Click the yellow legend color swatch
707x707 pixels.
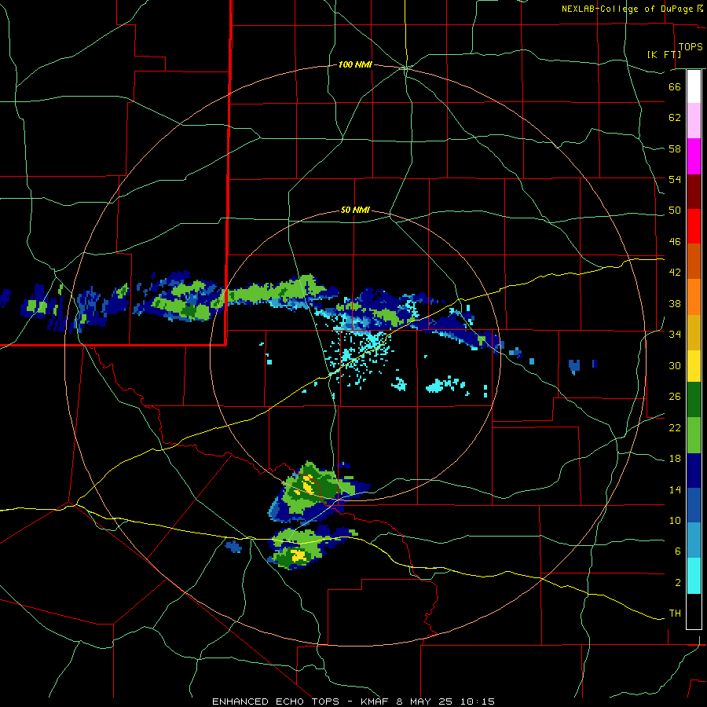tap(694, 366)
